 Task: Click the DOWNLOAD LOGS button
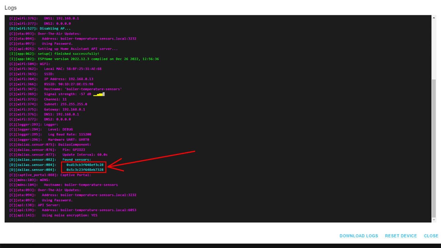coord(359,236)
